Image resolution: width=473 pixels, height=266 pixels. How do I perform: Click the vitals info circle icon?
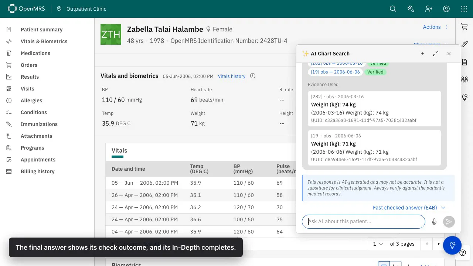pyautogui.click(x=253, y=76)
